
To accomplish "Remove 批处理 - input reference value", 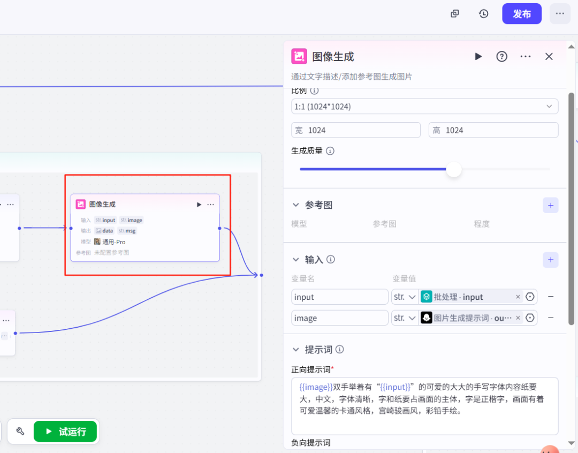I will (518, 297).
